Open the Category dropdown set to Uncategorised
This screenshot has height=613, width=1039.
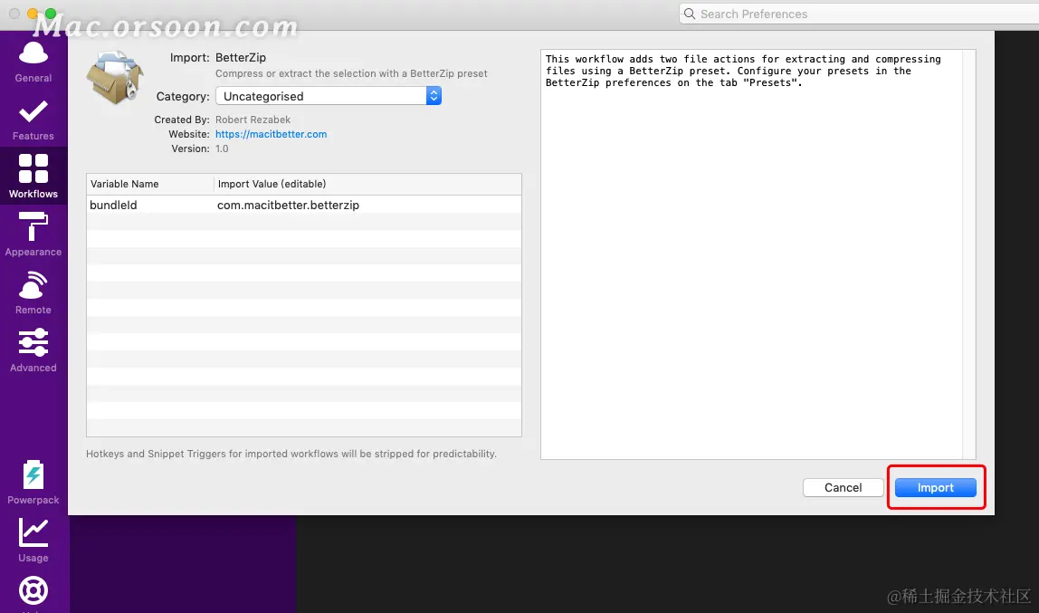coord(328,96)
